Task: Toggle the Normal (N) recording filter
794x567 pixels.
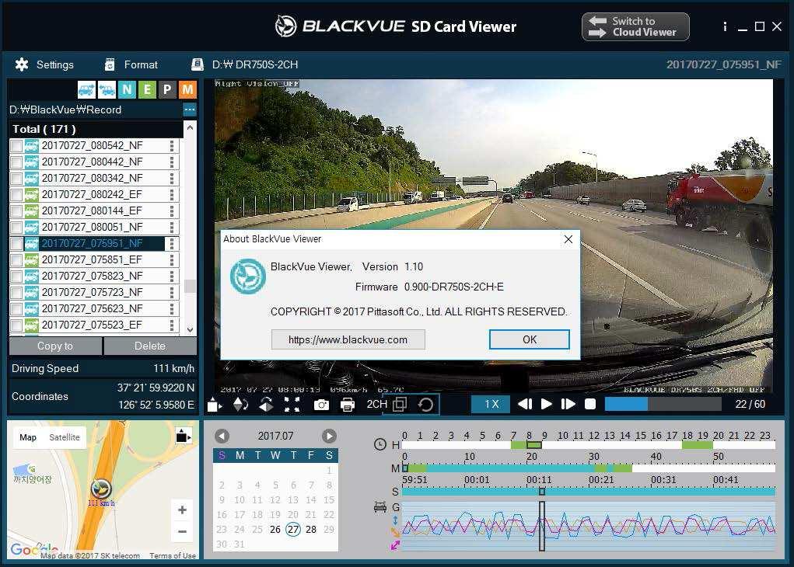Action: tap(127, 90)
